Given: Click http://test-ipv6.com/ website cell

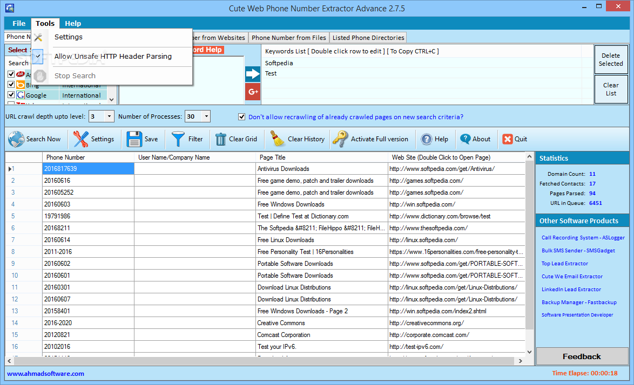Looking at the screenshot, I should [456, 347].
